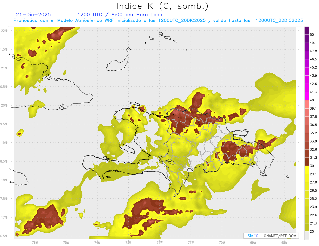
Task: Click the colorbar value "27.8"
Action: [313, 182]
